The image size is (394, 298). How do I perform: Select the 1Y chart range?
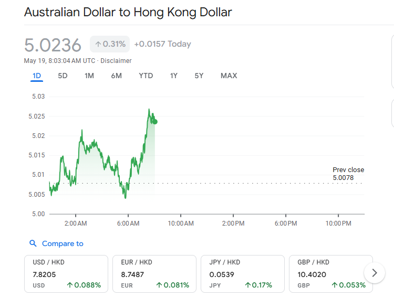click(x=174, y=76)
